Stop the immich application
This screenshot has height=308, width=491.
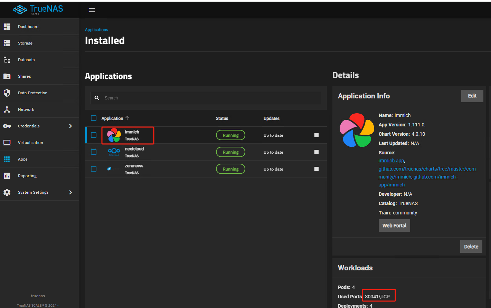pyautogui.click(x=317, y=135)
